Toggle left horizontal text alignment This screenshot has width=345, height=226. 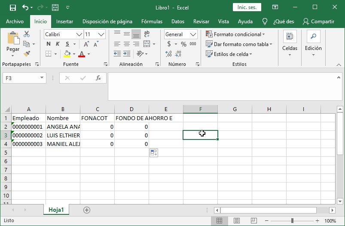coord(117,44)
